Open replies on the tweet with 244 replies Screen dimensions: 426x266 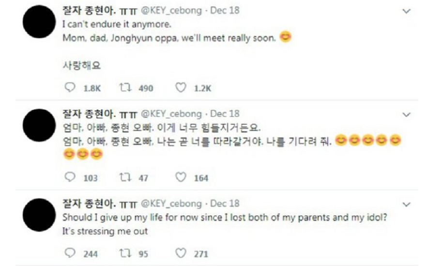[x=70, y=253]
